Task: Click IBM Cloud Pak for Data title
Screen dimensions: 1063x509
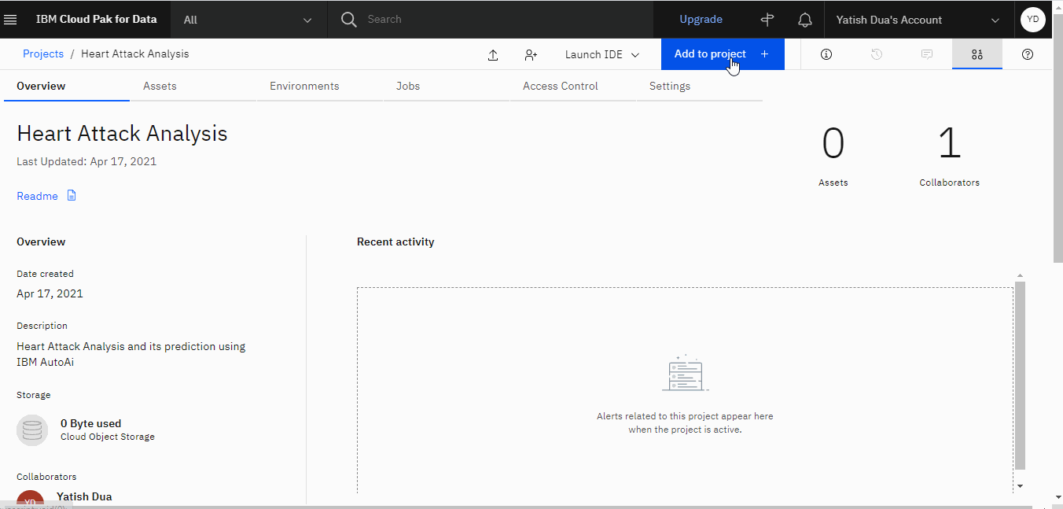Action: pyautogui.click(x=97, y=20)
